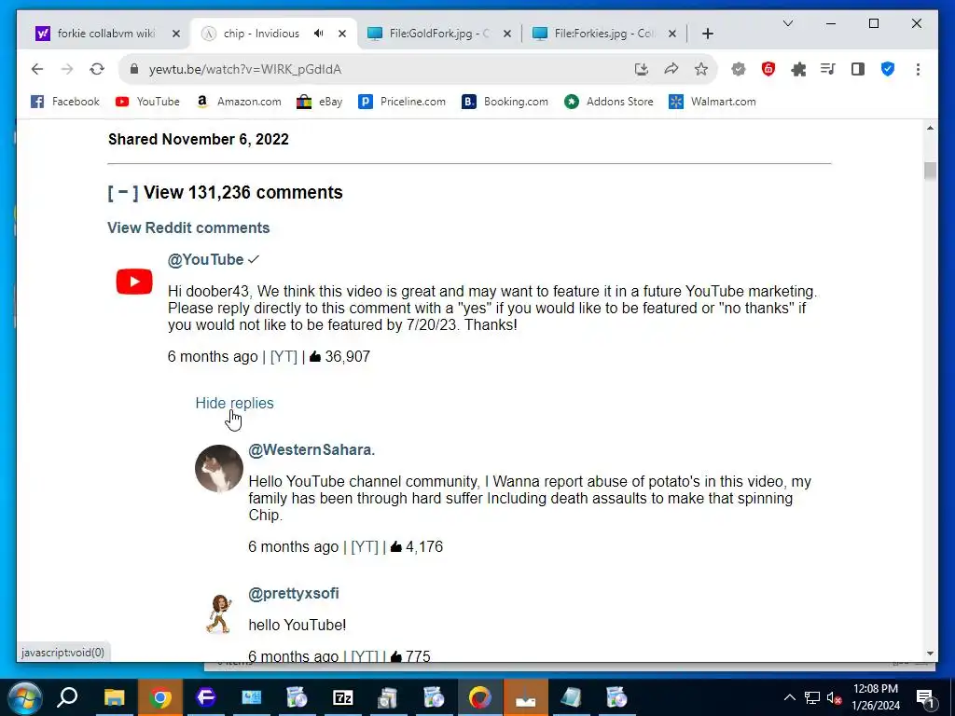Open 7-Zip from the taskbar
Viewport: 955px width, 716px height.
343,697
